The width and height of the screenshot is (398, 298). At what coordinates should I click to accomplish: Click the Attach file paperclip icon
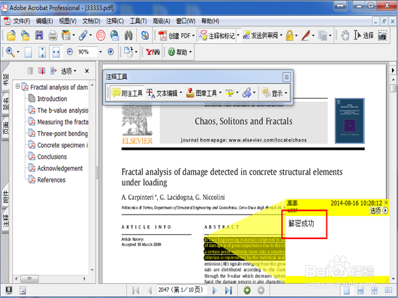(x=83, y=36)
